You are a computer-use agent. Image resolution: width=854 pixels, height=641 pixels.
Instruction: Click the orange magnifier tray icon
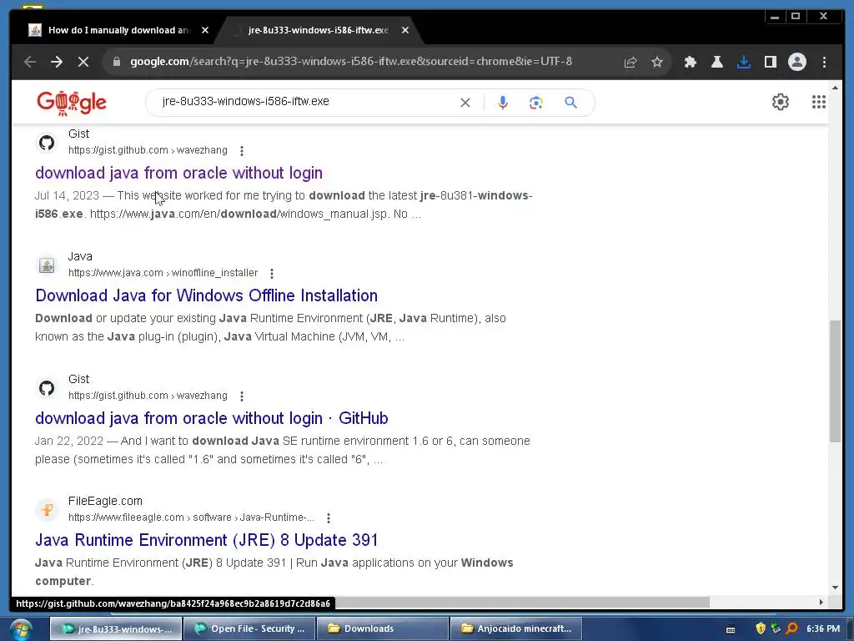pyautogui.click(x=792, y=628)
